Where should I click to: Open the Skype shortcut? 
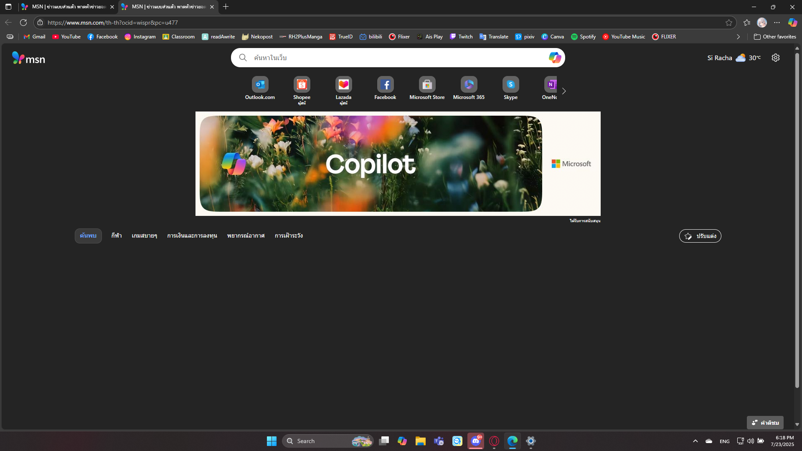pos(510,89)
